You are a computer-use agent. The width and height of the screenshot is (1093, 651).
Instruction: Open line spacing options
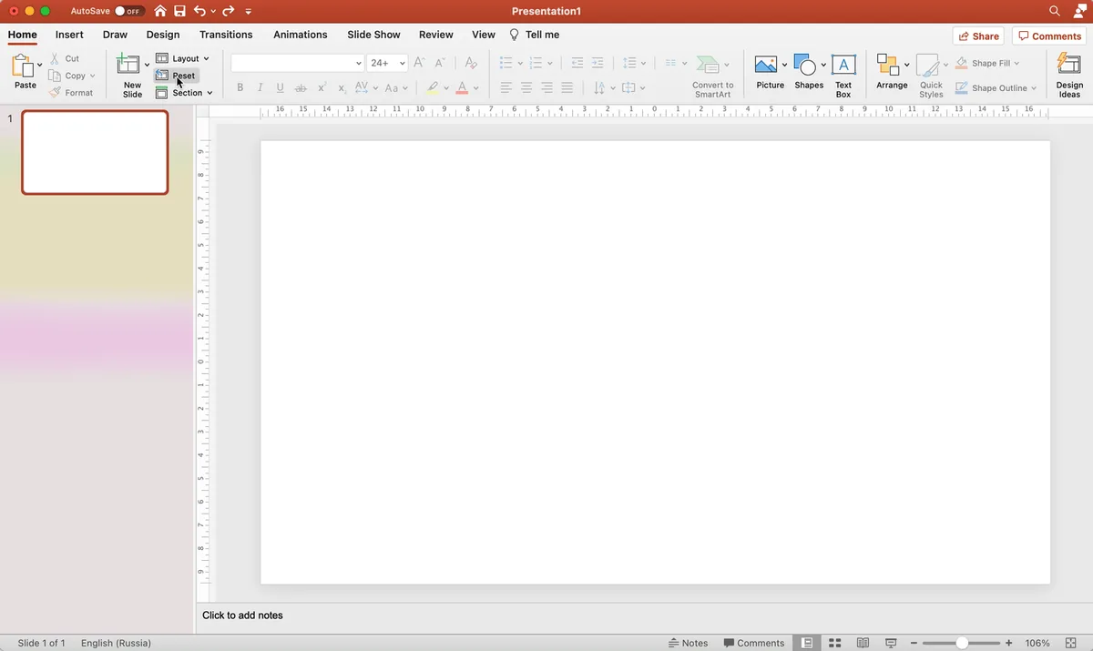click(634, 63)
